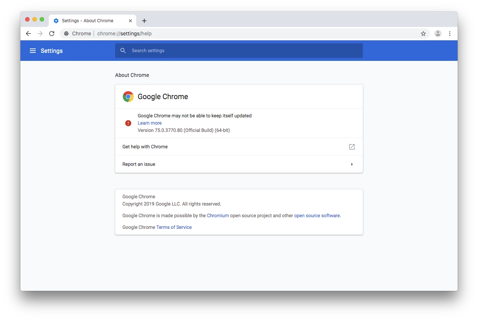Screen dimensions: 478x320
Task: Click the About Chrome heading
Action: point(132,75)
